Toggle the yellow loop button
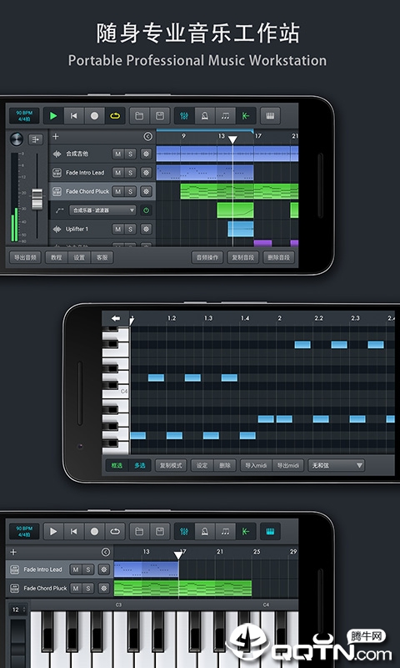The height and width of the screenshot is (668, 400). click(115, 116)
